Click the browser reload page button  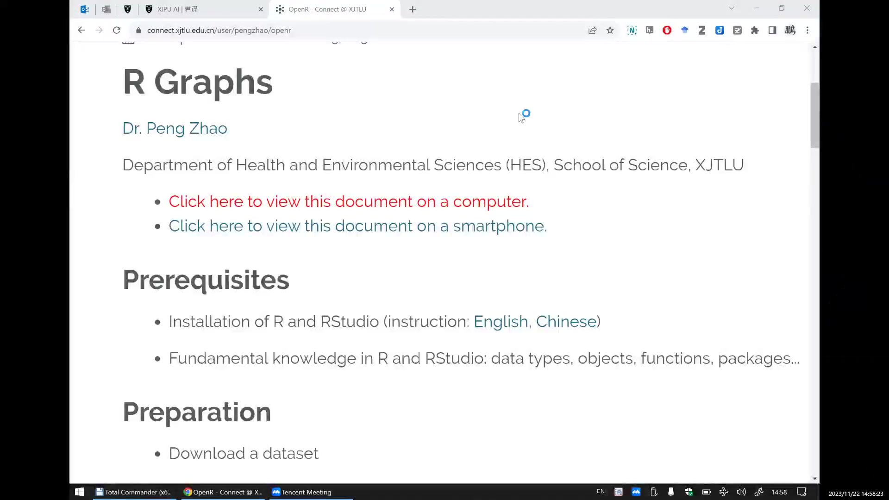117,31
